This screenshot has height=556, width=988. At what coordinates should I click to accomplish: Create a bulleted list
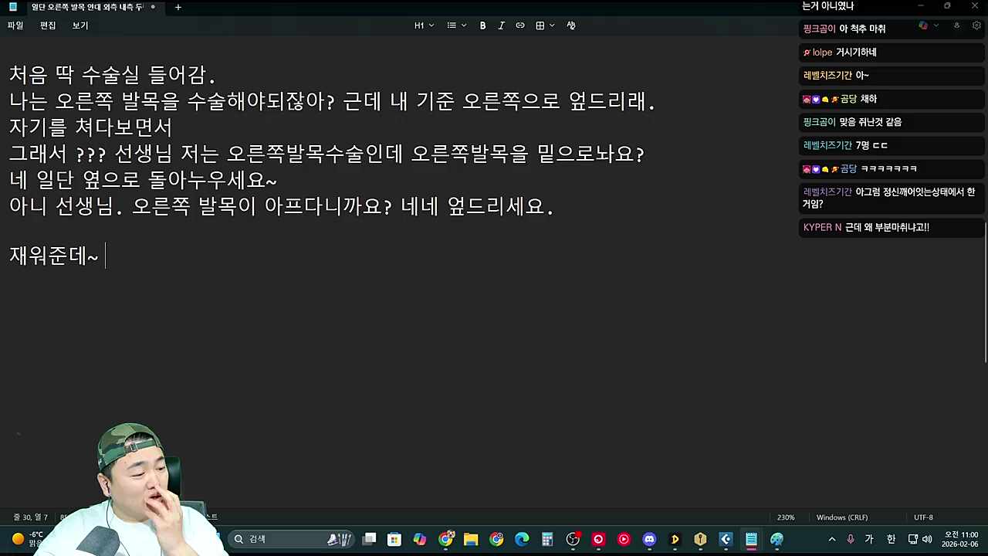point(450,25)
